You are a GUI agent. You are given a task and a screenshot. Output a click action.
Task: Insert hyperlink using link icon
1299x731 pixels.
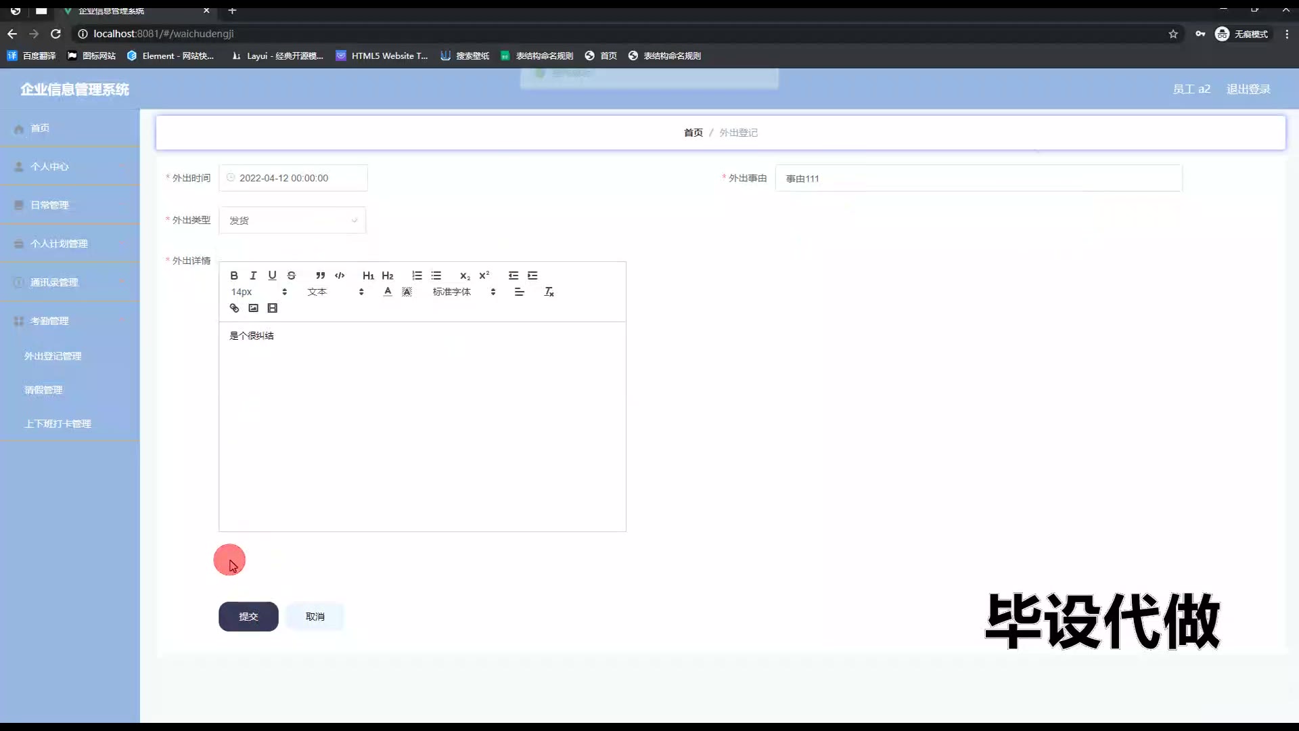tap(234, 308)
